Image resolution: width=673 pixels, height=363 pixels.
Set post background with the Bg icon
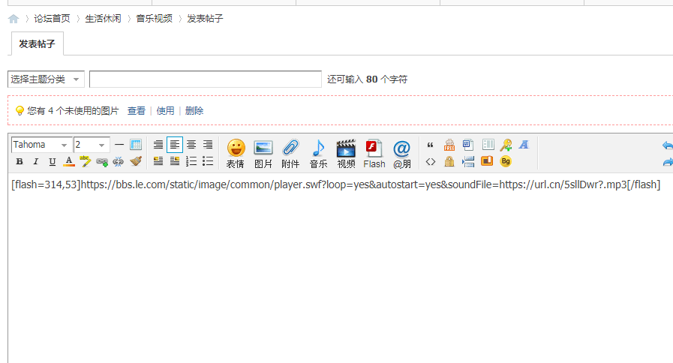[x=506, y=161]
